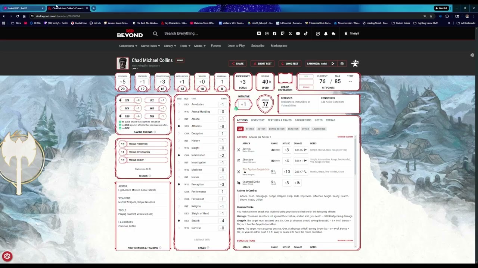Click the Chad Michael Collins character portrait
The height and width of the screenshot is (268, 478).
click(x=122, y=63)
